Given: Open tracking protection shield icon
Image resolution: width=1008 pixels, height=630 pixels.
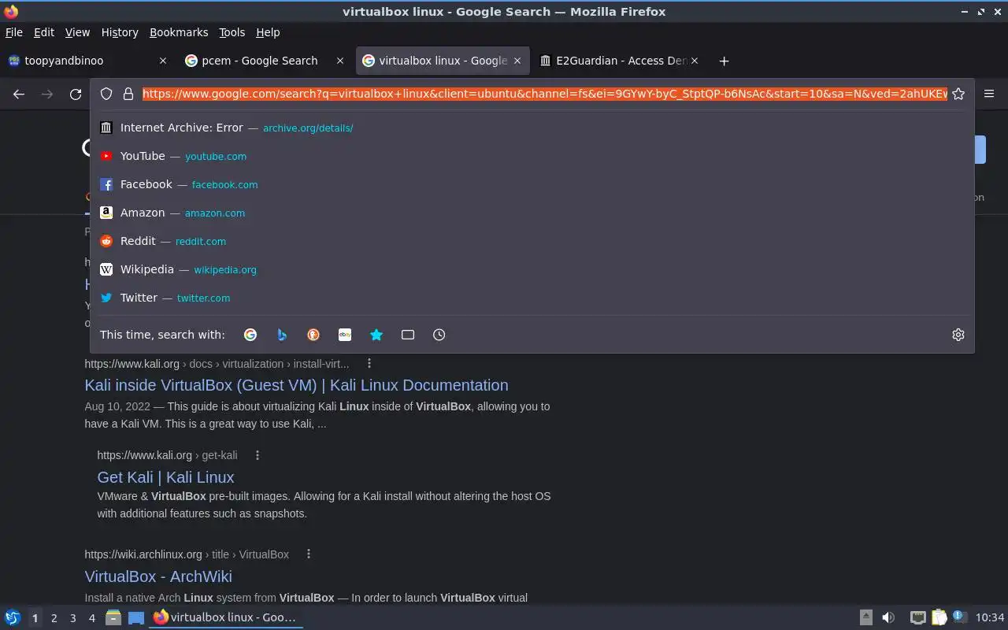Looking at the screenshot, I should click(x=106, y=94).
